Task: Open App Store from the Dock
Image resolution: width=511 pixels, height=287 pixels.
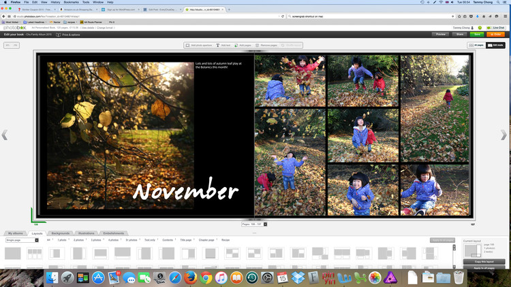Action: (x=98, y=277)
